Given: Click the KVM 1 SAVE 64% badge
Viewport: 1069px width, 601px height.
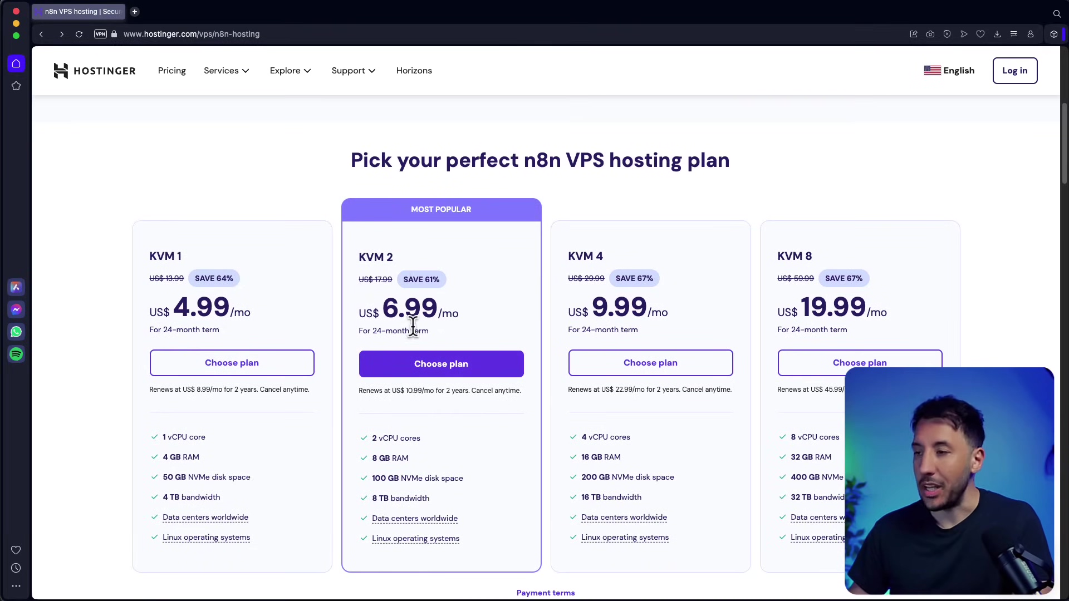Looking at the screenshot, I should (x=214, y=279).
